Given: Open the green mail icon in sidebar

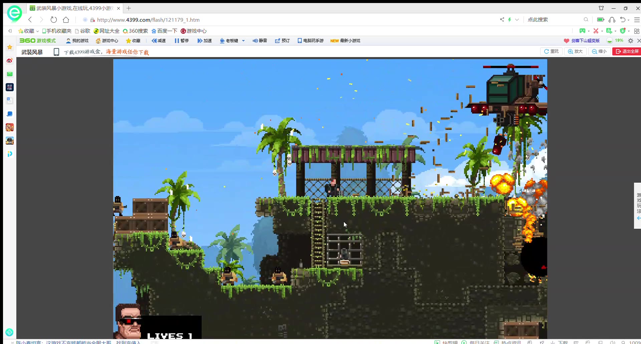Looking at the screenshot, I should click(10, 74).
